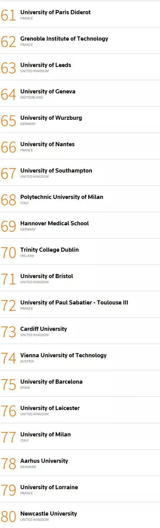The width and height of the screenshot is (160, 528).
Task: Click rank number 79 for Lorraine
Action: coord(9,490)
